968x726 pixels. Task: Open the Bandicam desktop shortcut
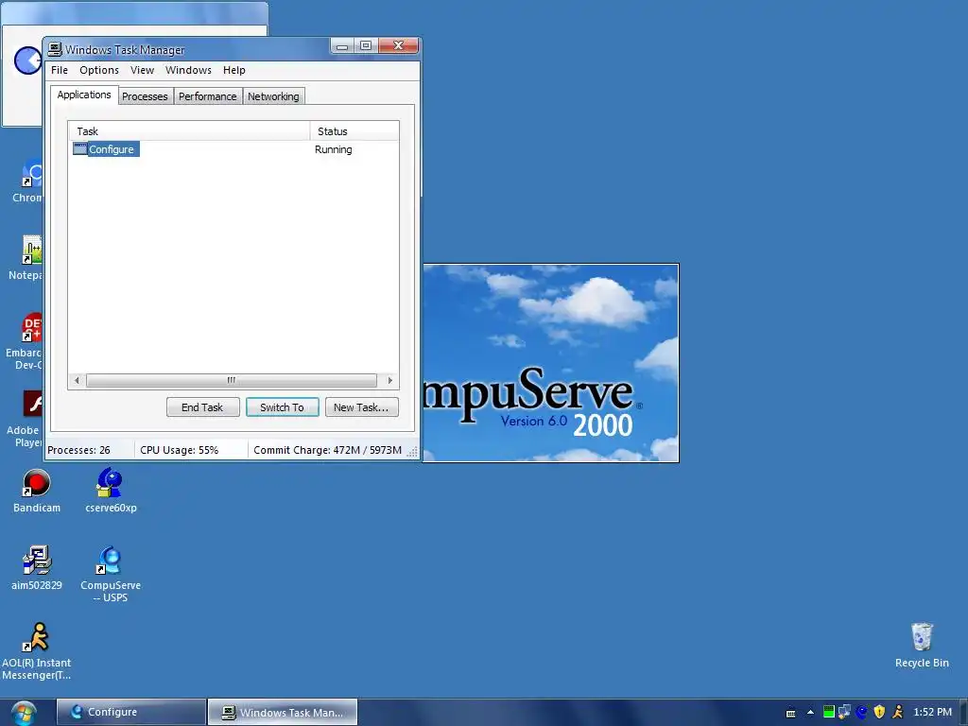(37, 491)
